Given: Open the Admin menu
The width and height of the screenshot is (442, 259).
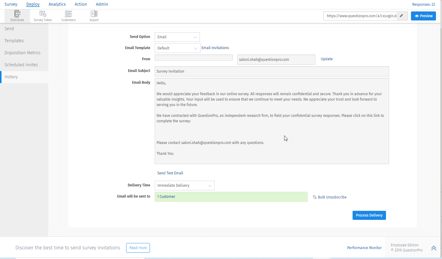Looking at the screenshot, I should point(102,4).
